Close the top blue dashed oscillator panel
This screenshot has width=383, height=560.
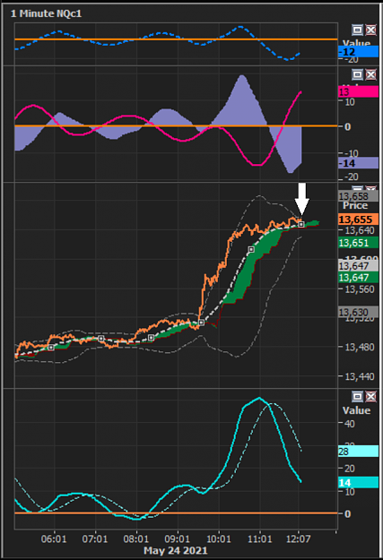coord(370,30)
